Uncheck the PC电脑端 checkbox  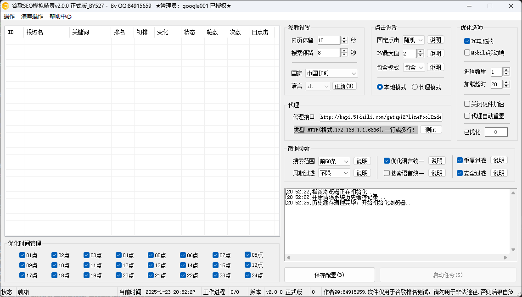pyautogui.click(x=466, y=40)
